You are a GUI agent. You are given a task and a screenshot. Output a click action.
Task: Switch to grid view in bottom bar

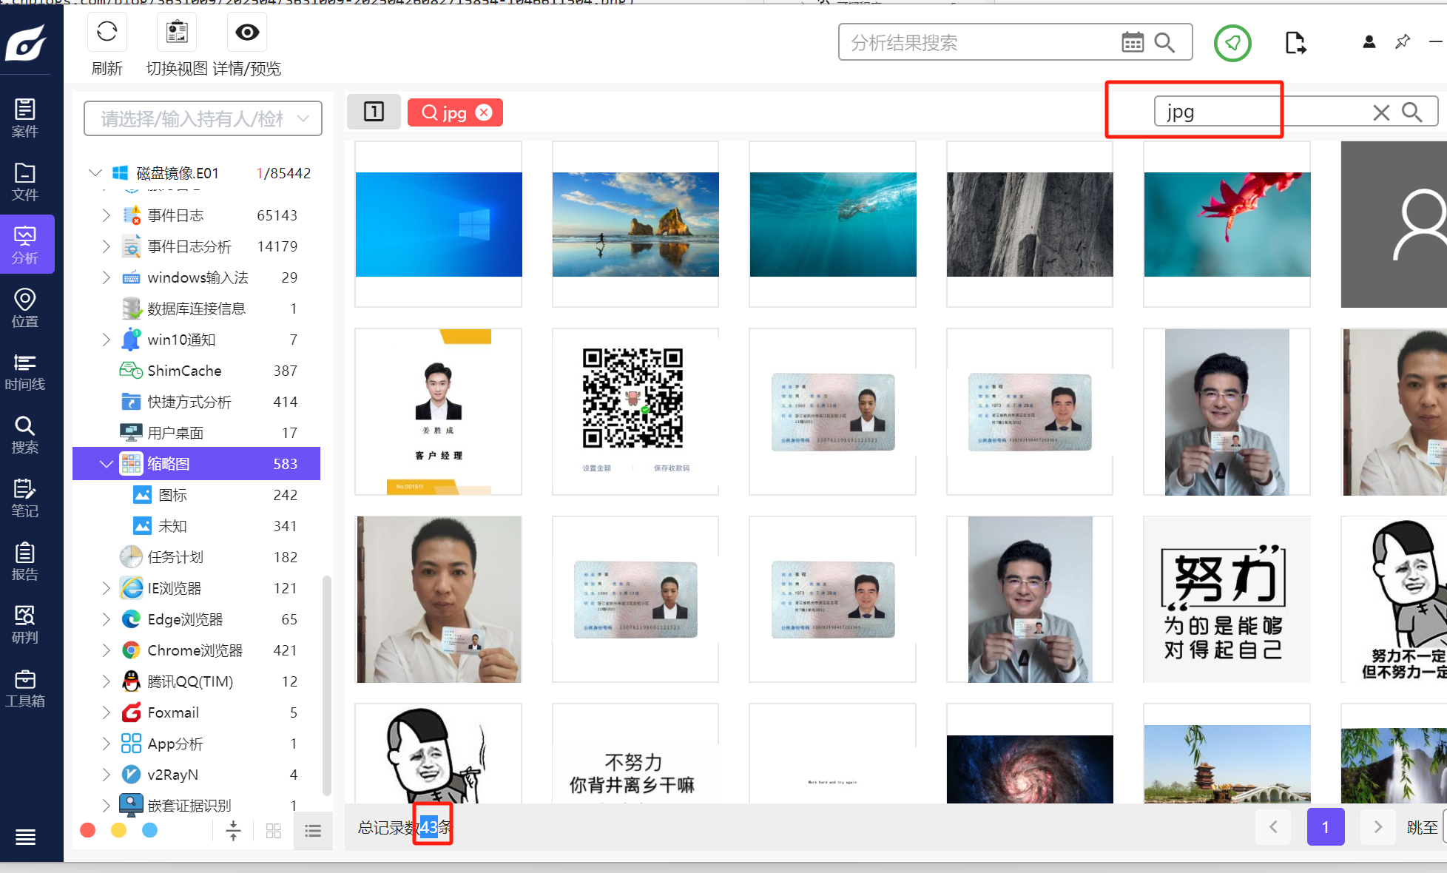coord(273,831)
